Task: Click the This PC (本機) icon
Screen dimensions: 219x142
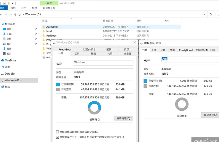Action: point(3,67)
